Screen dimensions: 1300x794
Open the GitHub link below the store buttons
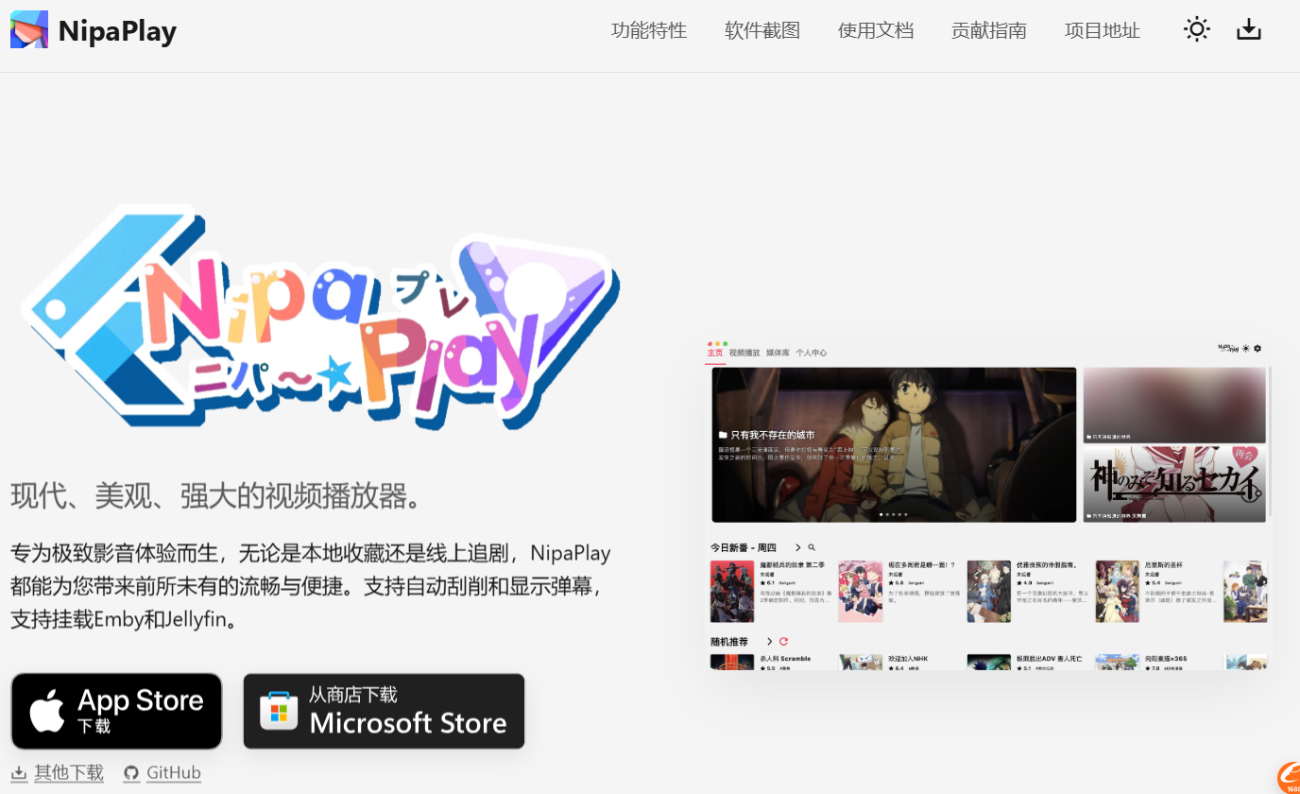tap(162, 772)
